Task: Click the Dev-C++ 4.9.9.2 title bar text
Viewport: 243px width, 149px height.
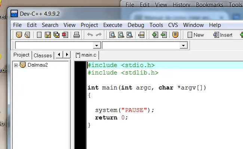Action: point(40,14)
